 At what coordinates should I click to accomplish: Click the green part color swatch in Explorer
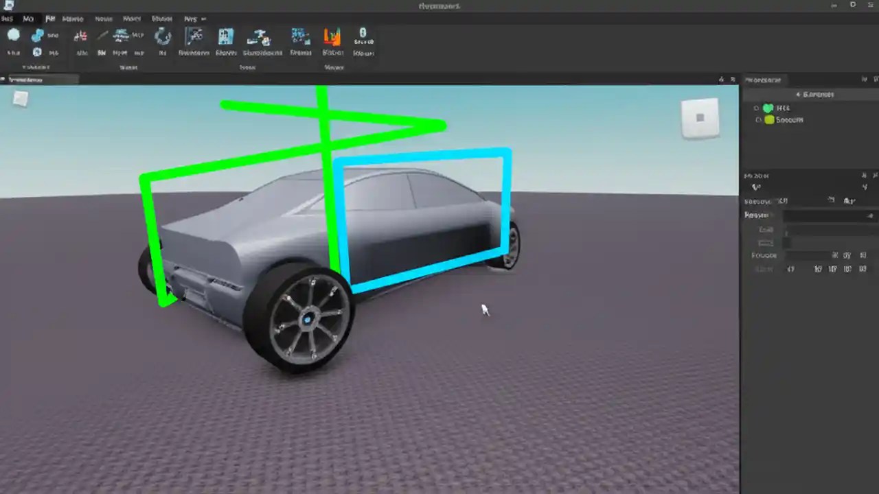(x=767, y=108)
